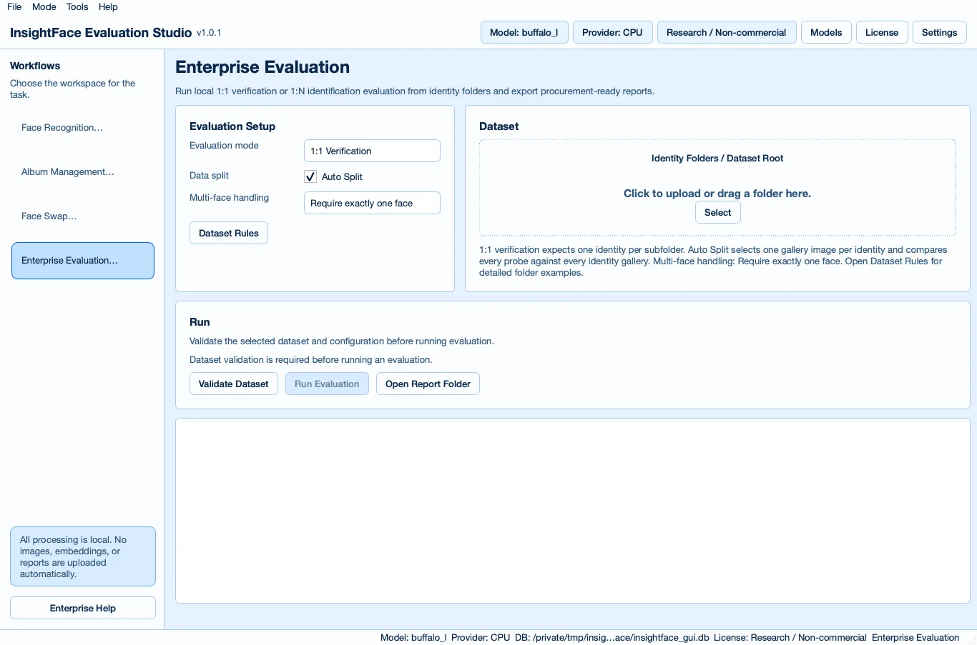
Task: Open the Multi-face handling dropdown
Action: (x=372, y=203)
